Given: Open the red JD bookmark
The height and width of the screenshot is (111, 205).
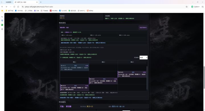Looking at the screenshot, I should [54, 11].
